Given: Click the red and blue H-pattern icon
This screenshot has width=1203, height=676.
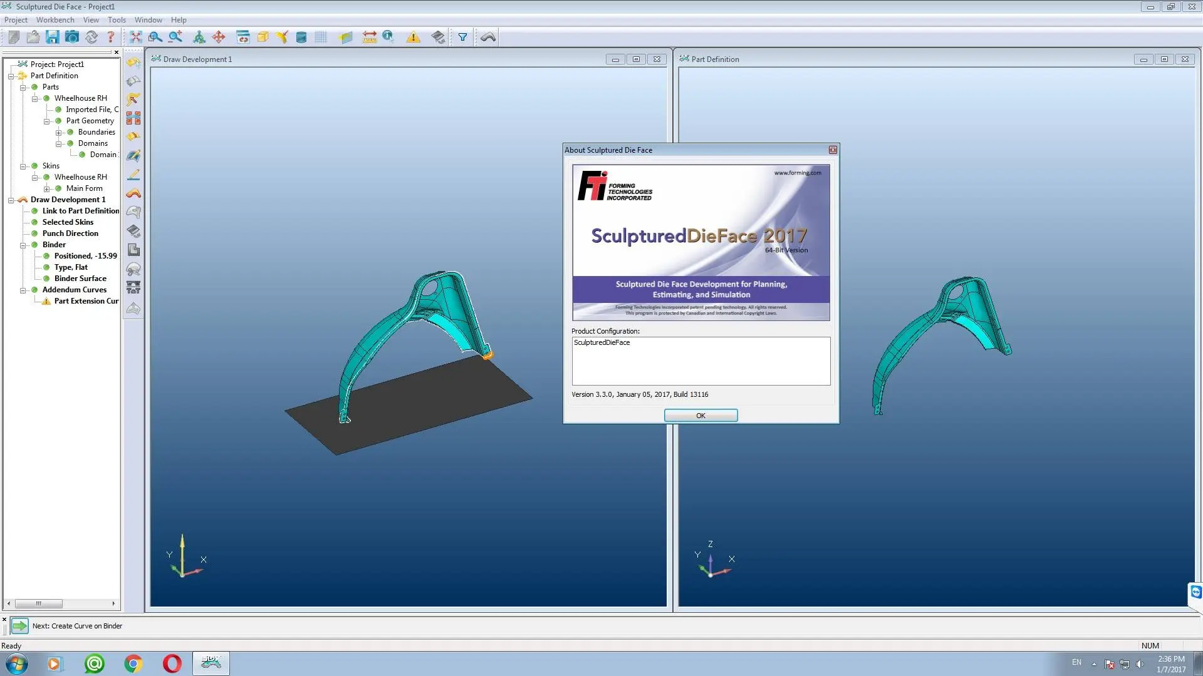Looking at the screenshot, I should click(133, 118).
